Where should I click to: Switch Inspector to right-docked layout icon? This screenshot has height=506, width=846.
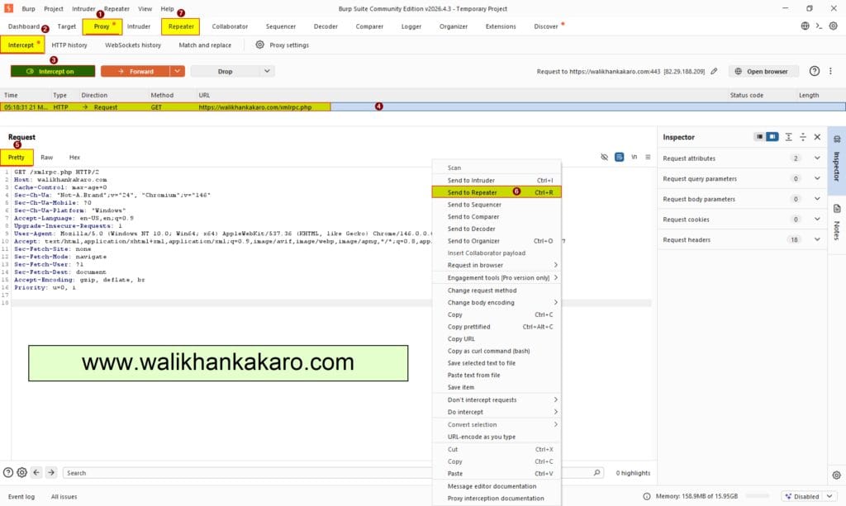pos(772,137)
